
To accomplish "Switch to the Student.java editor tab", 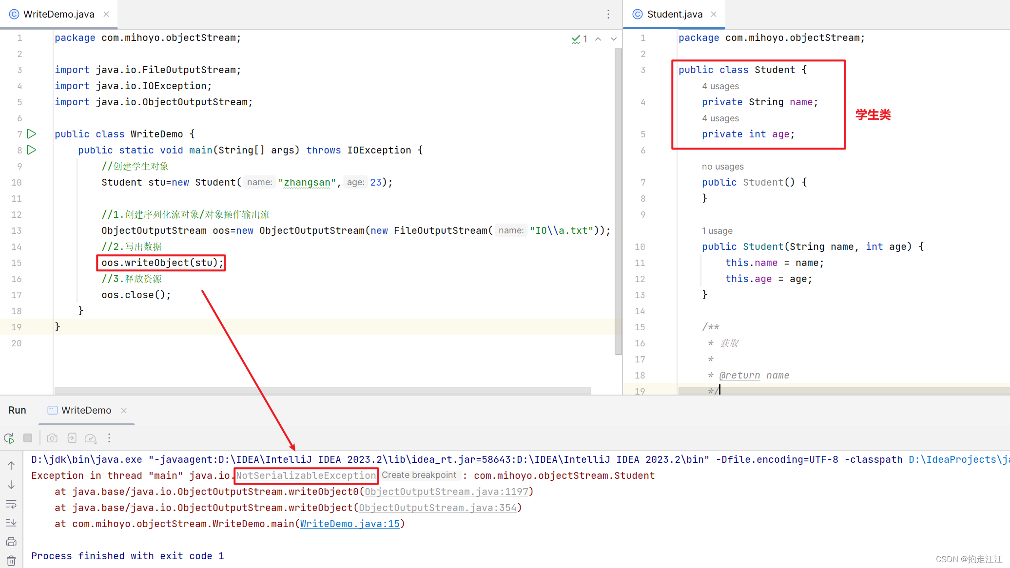I will pyautogui.click(x=674, y=14).
